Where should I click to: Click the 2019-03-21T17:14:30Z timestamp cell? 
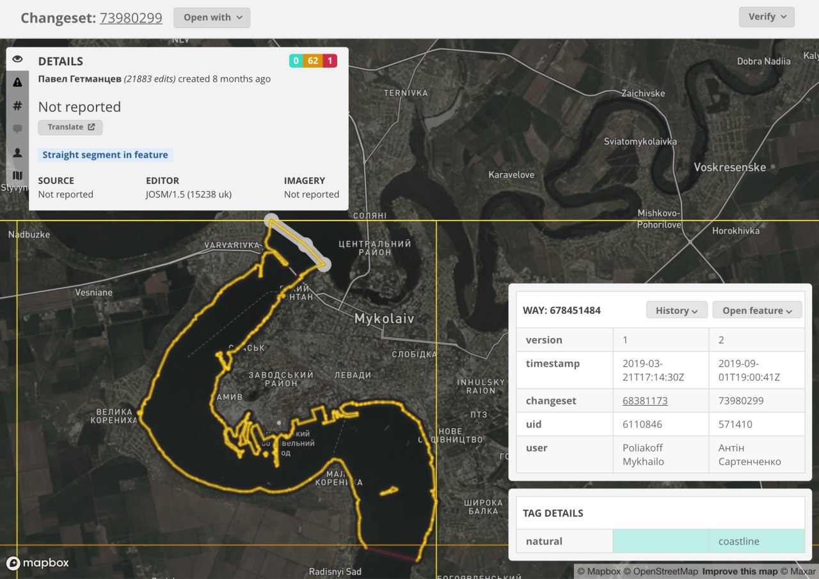coord(661,370)
